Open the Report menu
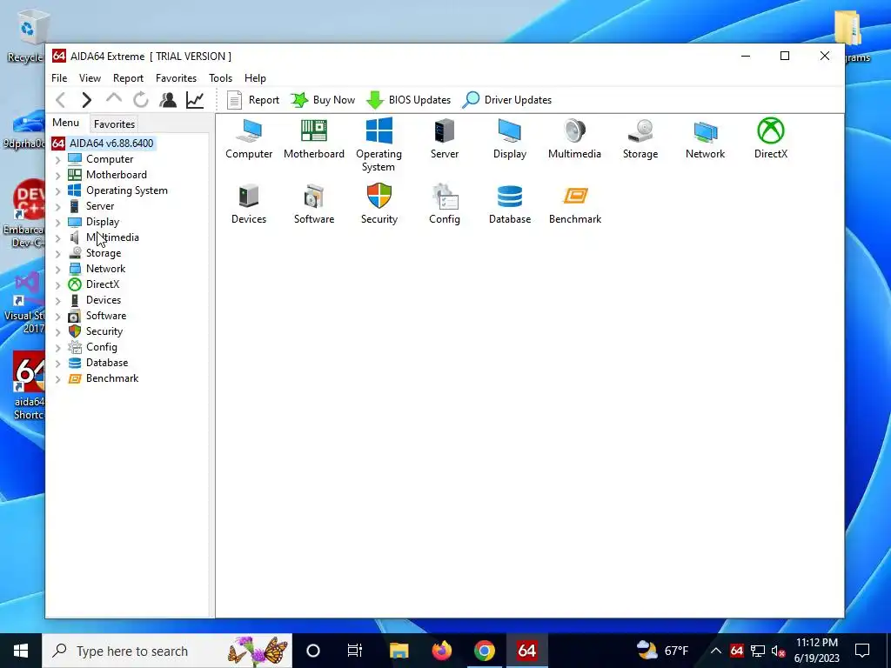This screenshot has height=668, width=891. pos(128,77)
